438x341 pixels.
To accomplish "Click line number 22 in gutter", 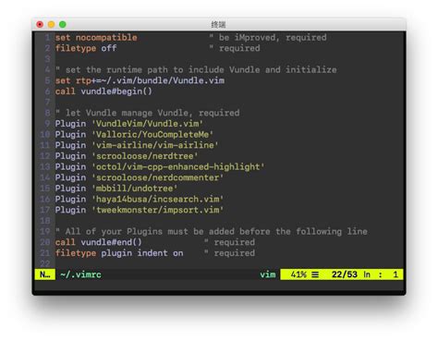I will pos(45,264).
